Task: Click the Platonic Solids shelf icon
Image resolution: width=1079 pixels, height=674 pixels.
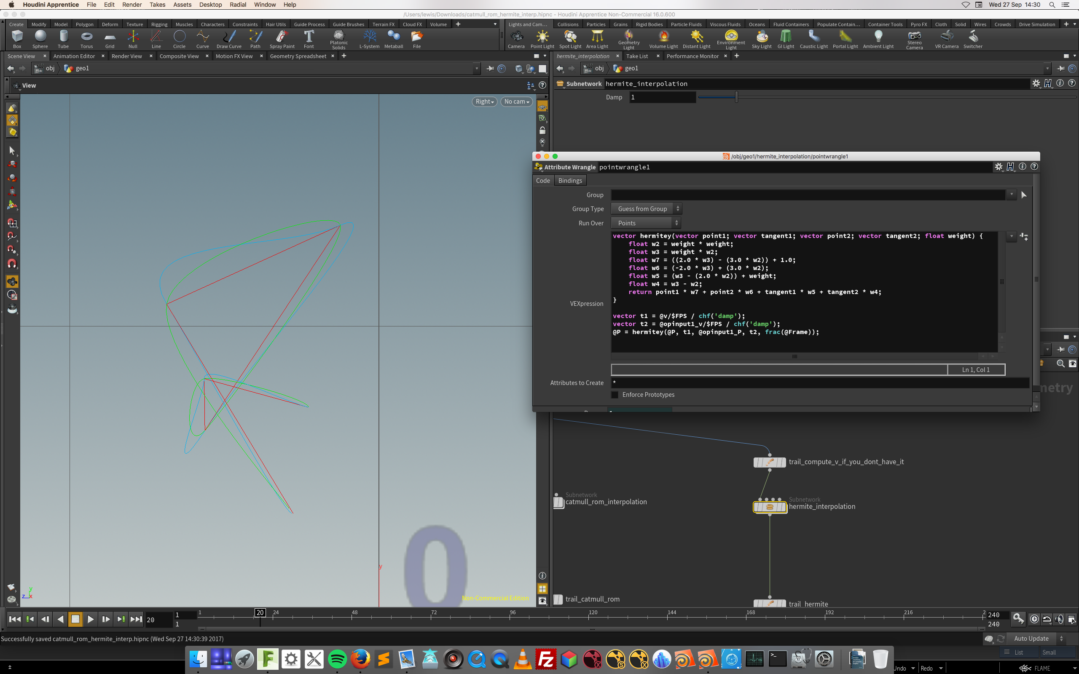Action: (338, 39)
